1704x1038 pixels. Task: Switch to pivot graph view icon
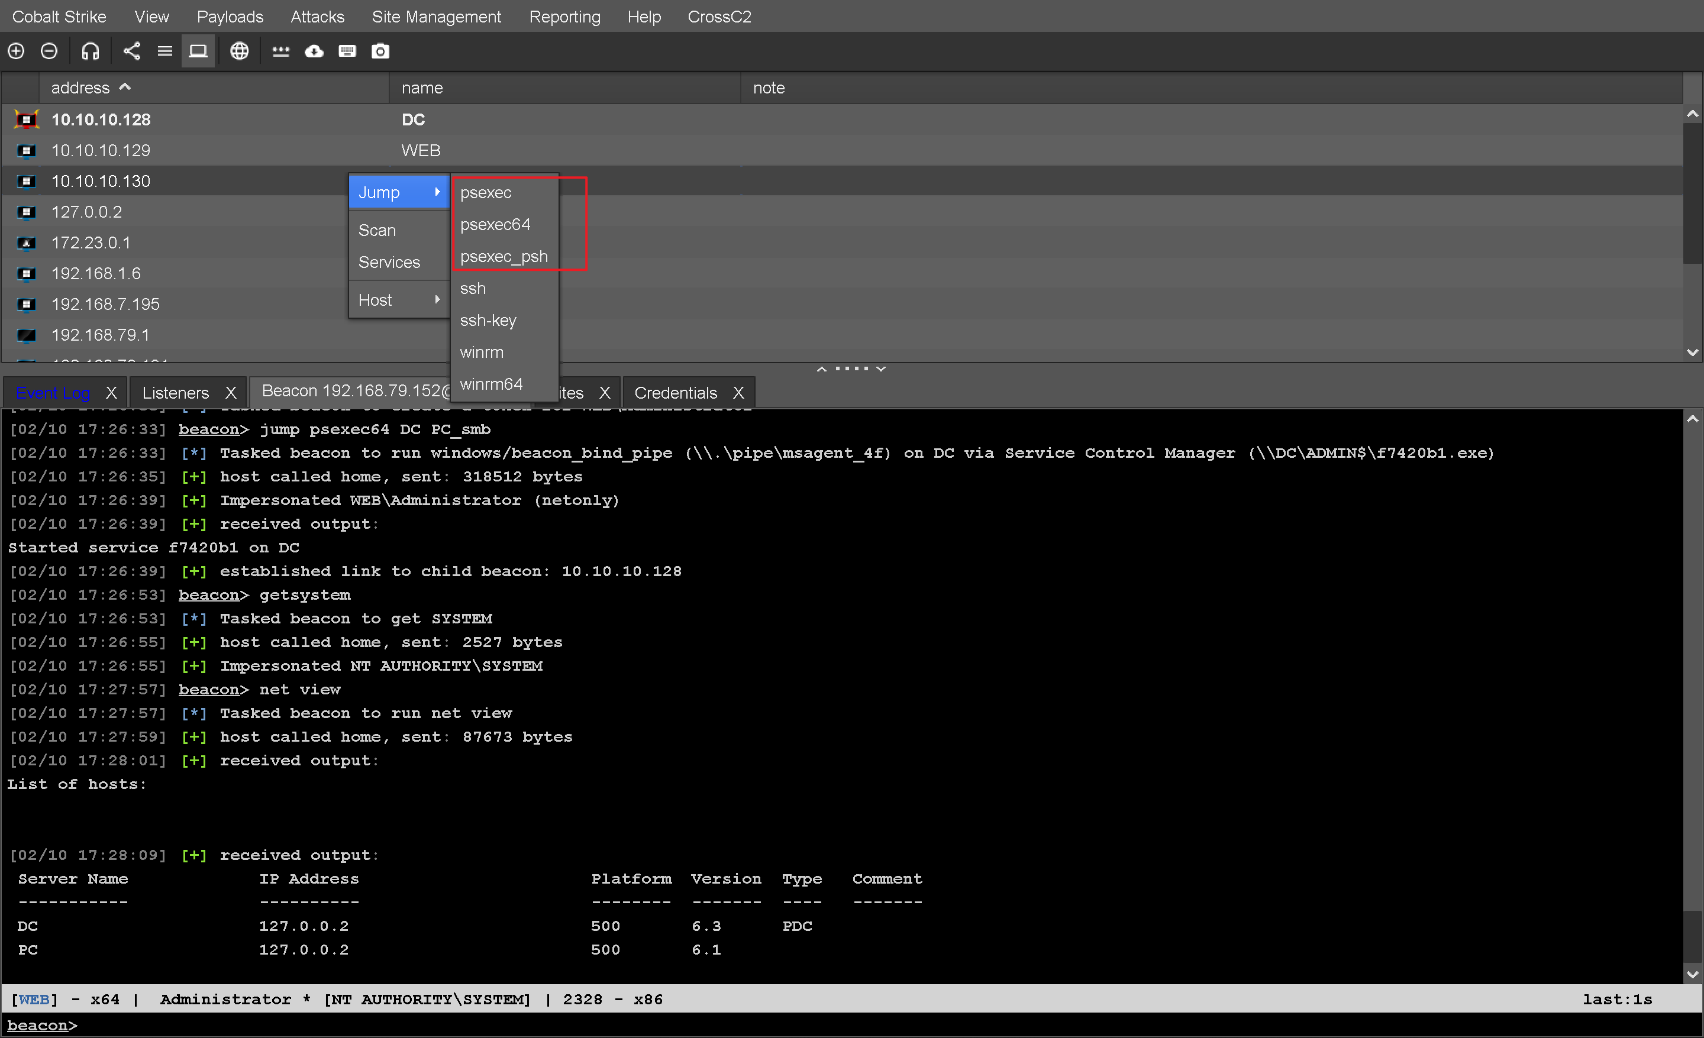[131, 51]
